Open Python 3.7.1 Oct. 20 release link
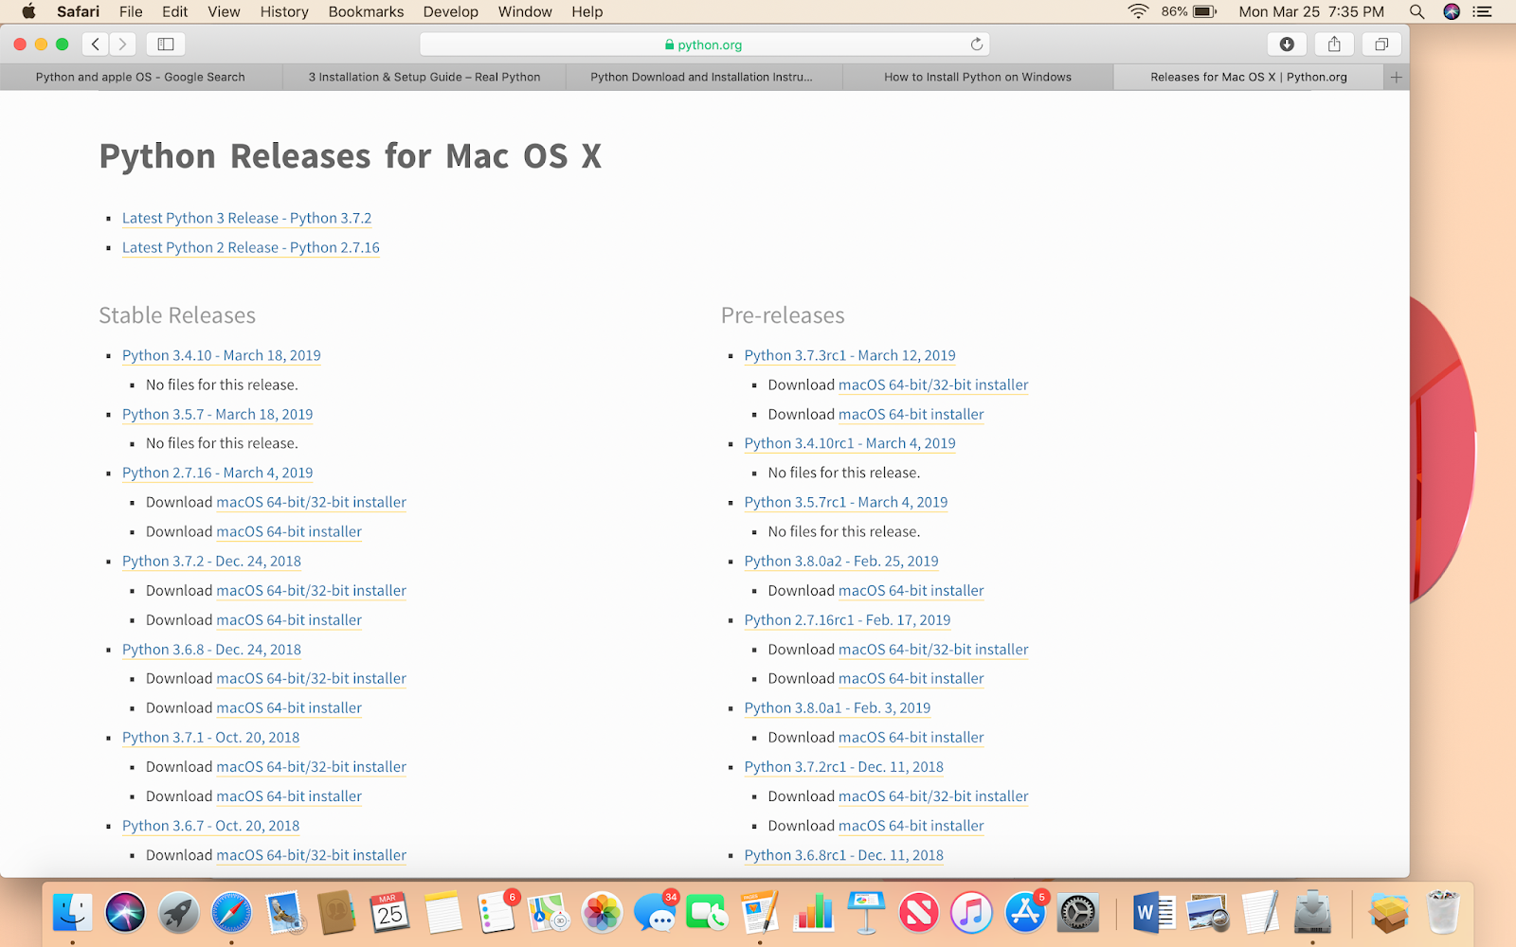1516x947 pixels. [x=210, y=737]
